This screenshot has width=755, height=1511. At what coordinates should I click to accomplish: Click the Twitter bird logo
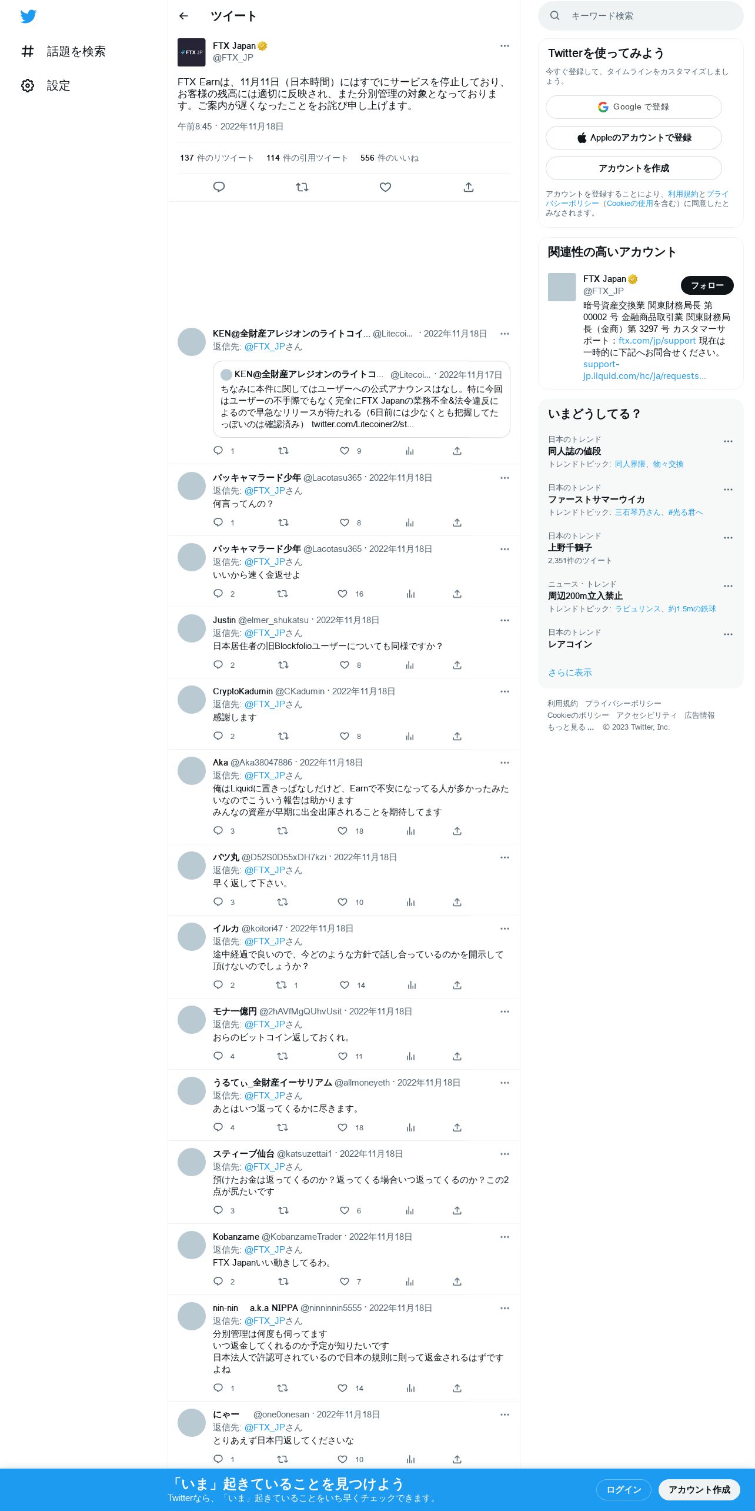[28, 16]
